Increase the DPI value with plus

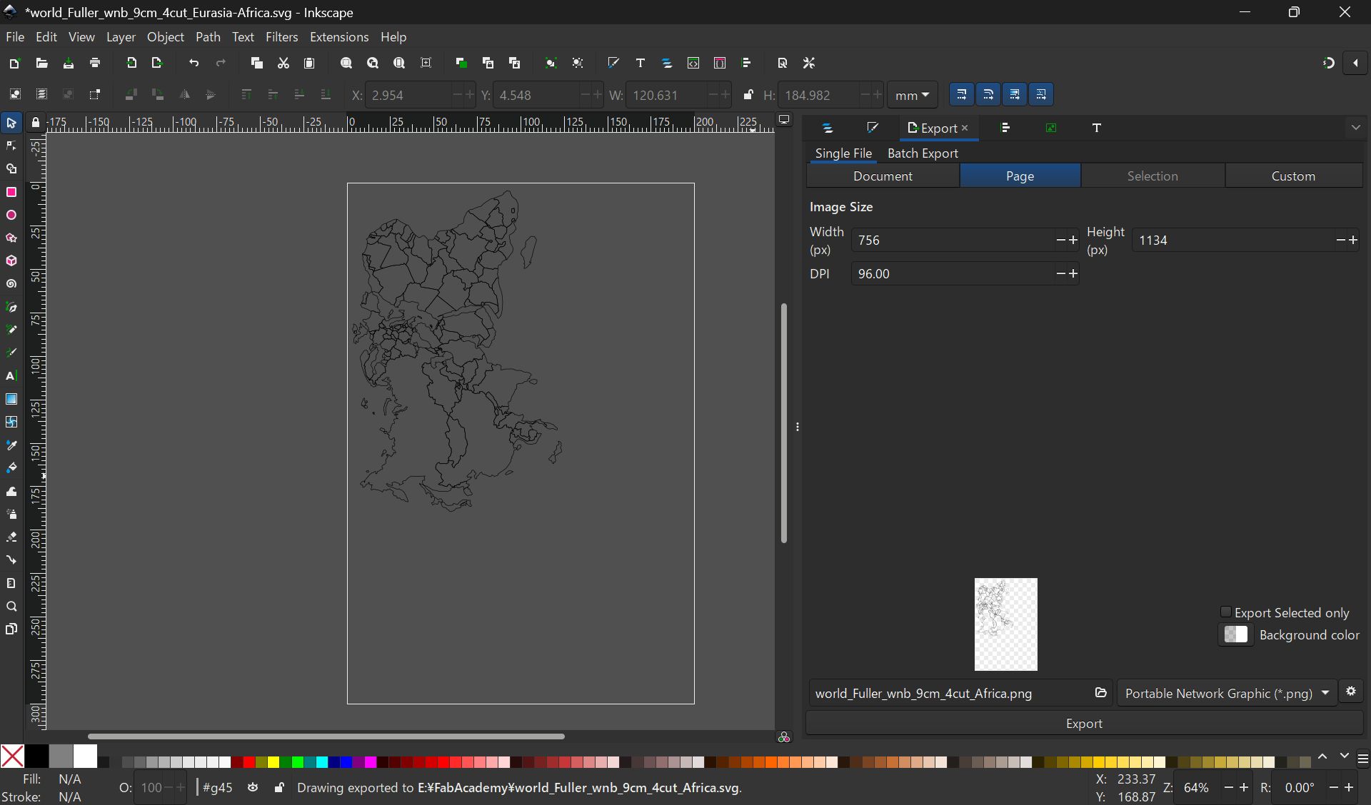pyautogui.click(x=1073, y=274)
